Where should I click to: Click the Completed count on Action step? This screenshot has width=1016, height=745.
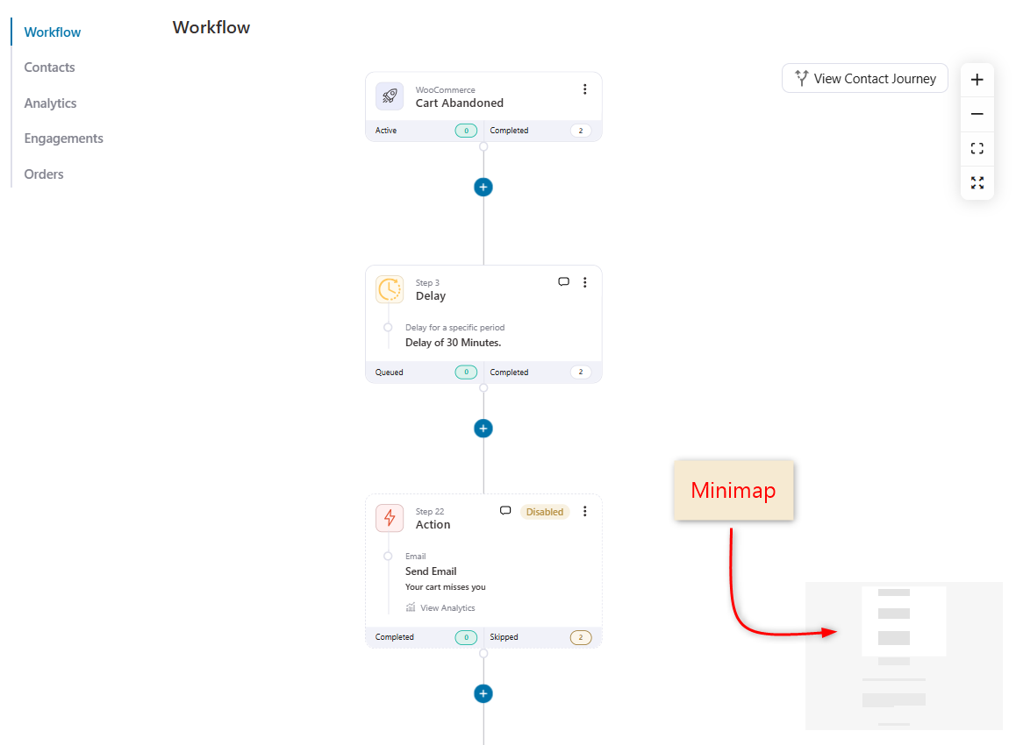click(466, 637)
